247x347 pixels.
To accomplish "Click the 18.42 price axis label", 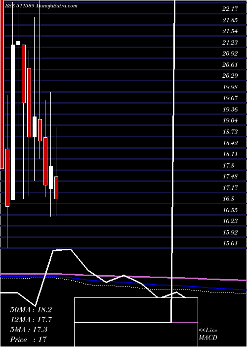I will pyautogui.click(x=230, y=143).
